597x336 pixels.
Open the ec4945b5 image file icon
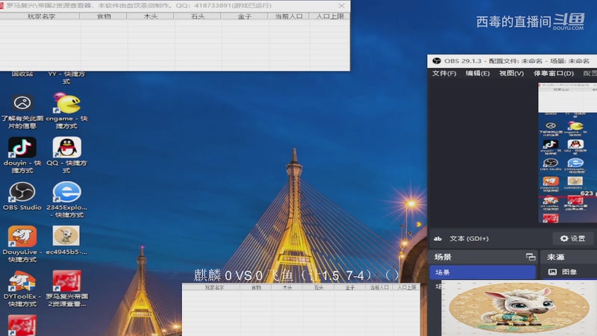[x=66, y=237]
